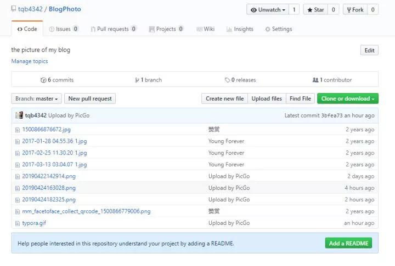The width and height of the screenshot is (395, 266).
Task: Click file icon beside 1500866876672.jpg
Action: tap(18, 130)
